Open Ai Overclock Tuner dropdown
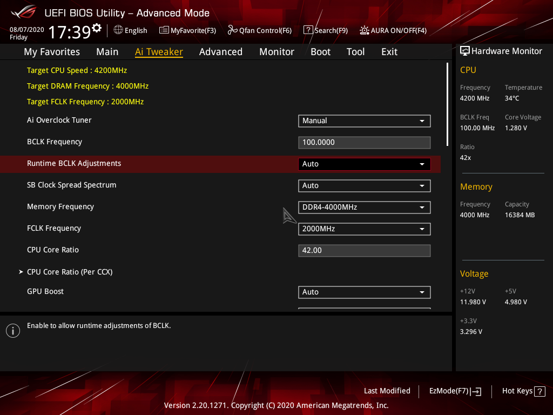553x415 pixels. (x=365, y=121)
